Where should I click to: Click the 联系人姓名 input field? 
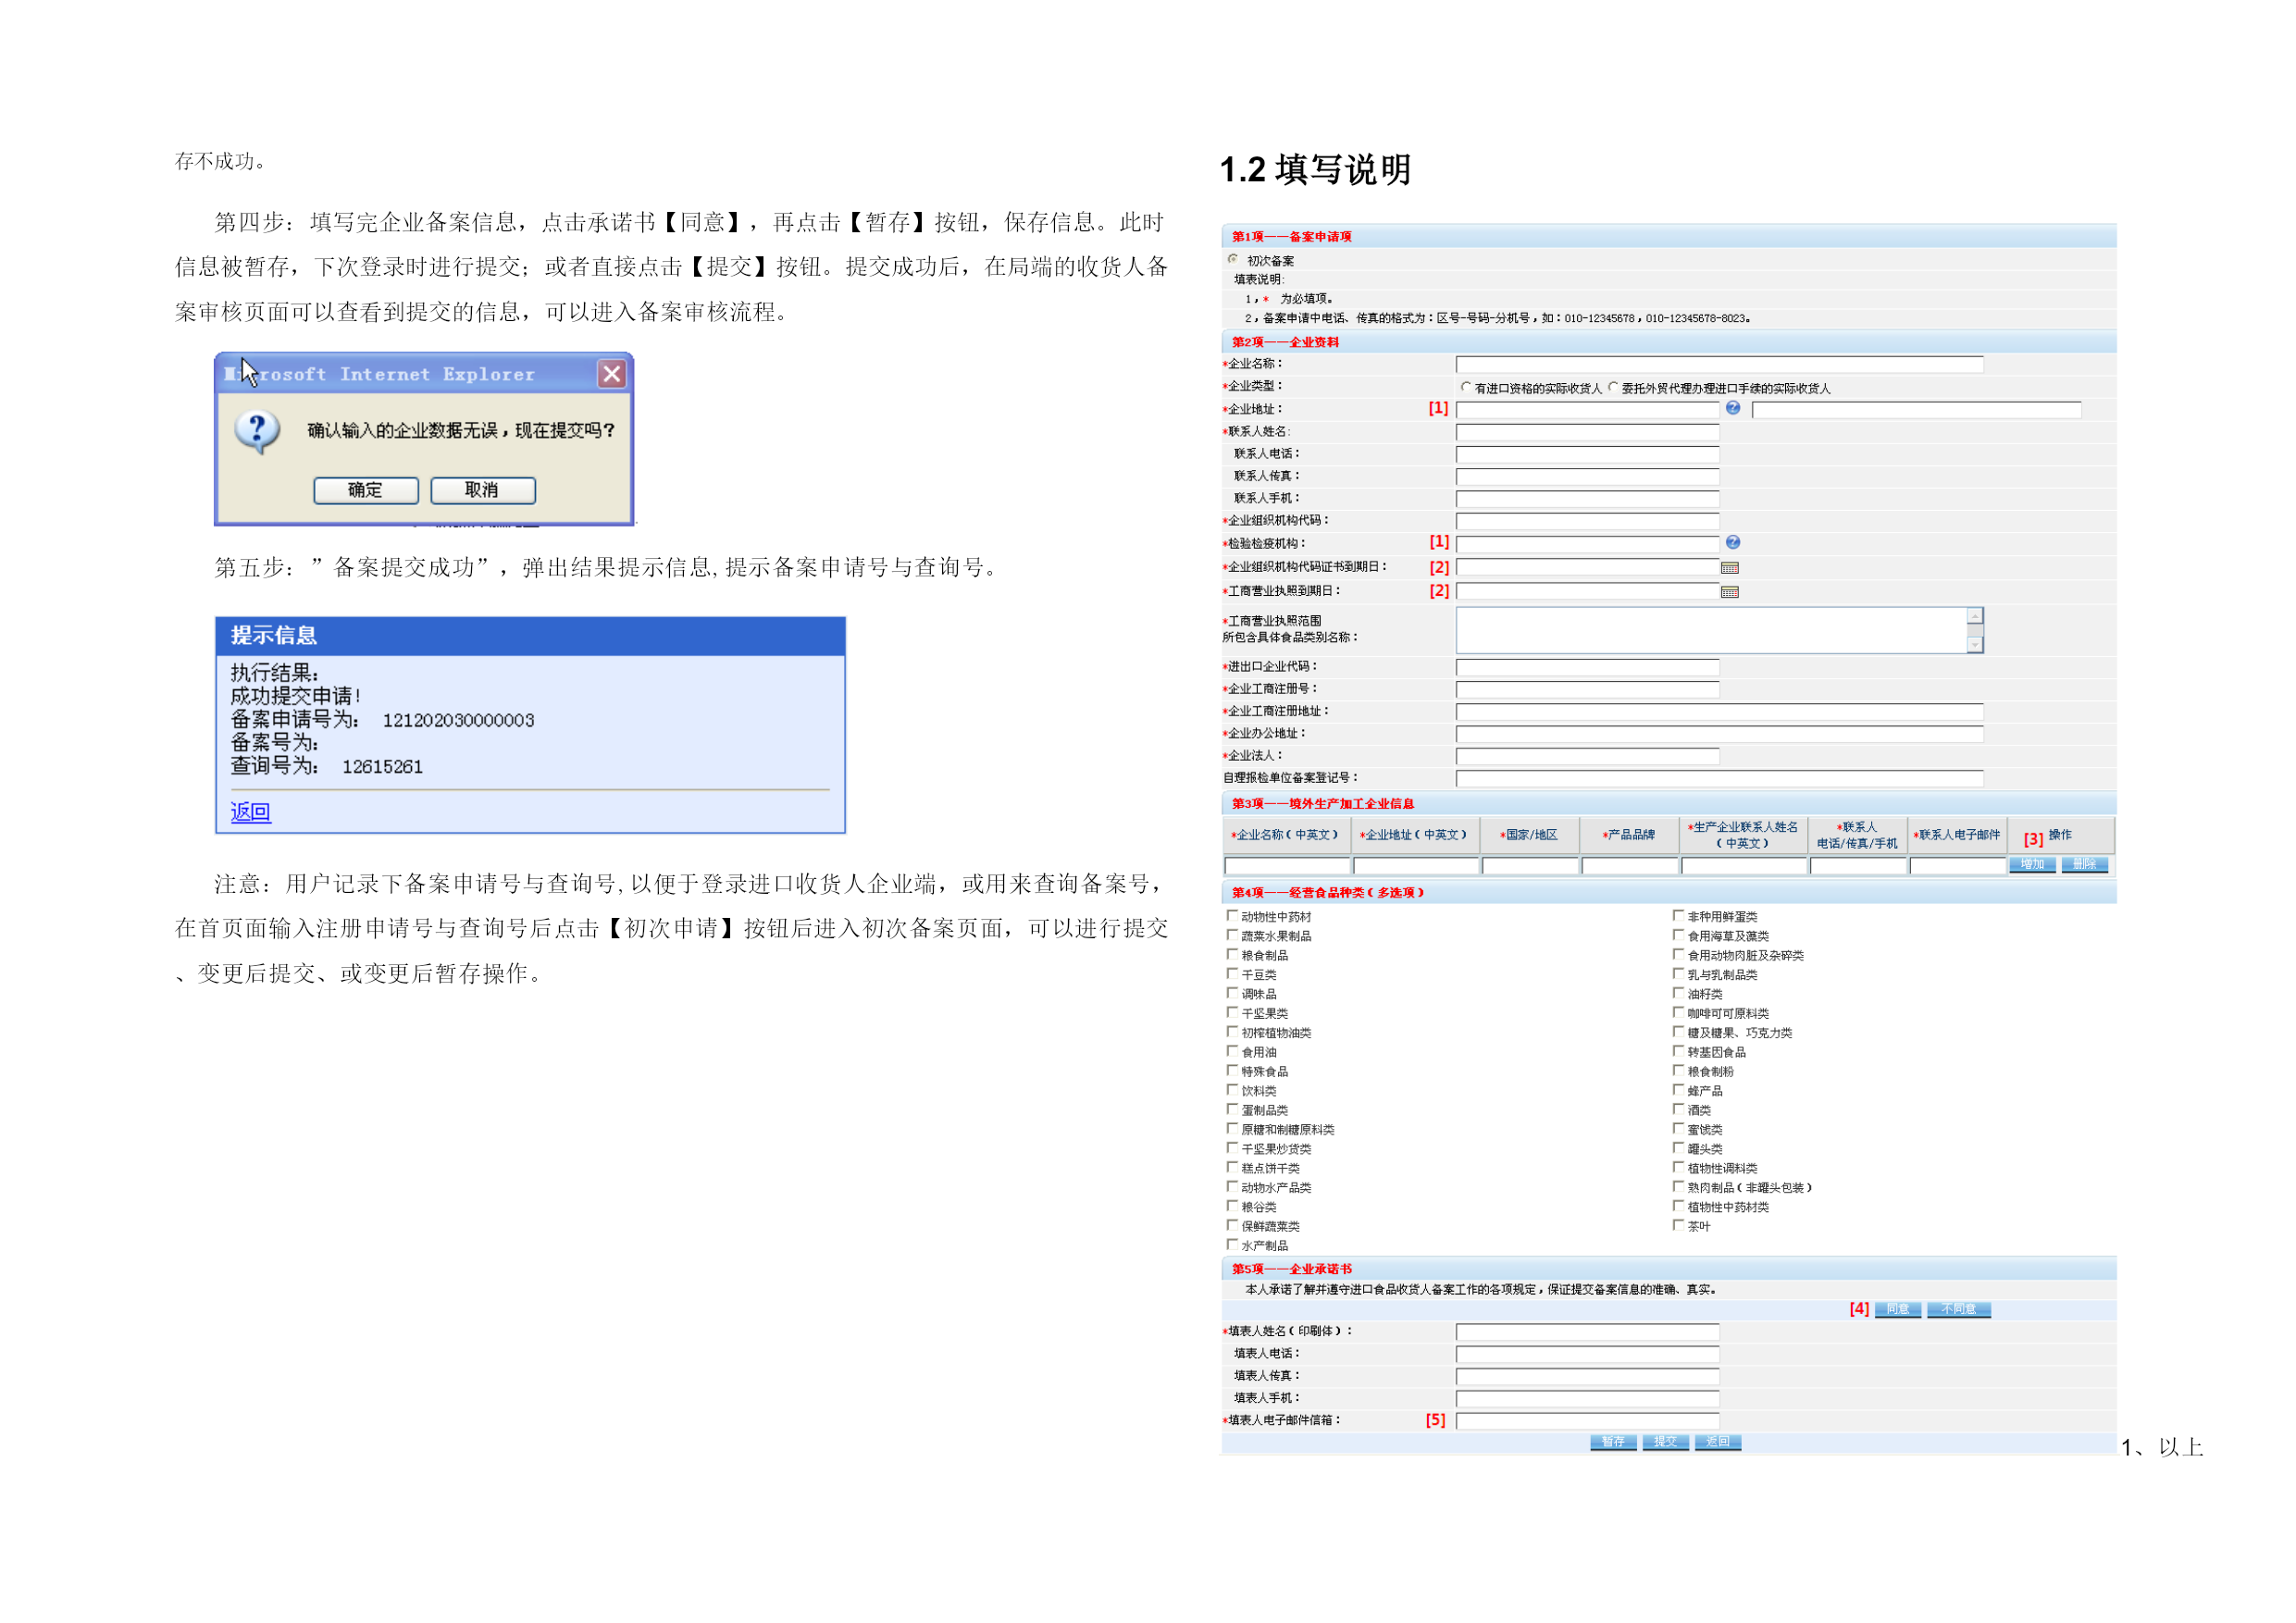pyautogui.click(x=1587, y=433)
